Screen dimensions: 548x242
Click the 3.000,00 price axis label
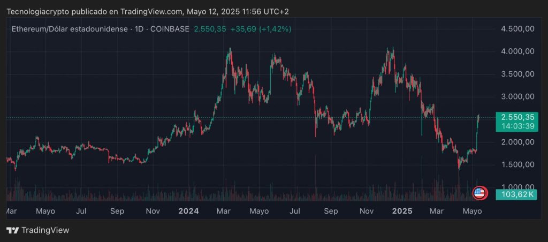click(518, 97)
